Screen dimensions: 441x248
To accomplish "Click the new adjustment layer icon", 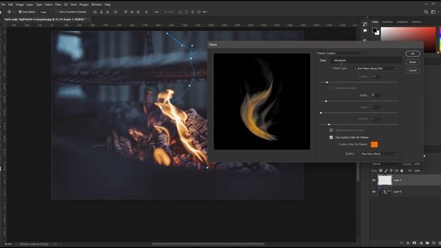I will [x=421, y=242].
